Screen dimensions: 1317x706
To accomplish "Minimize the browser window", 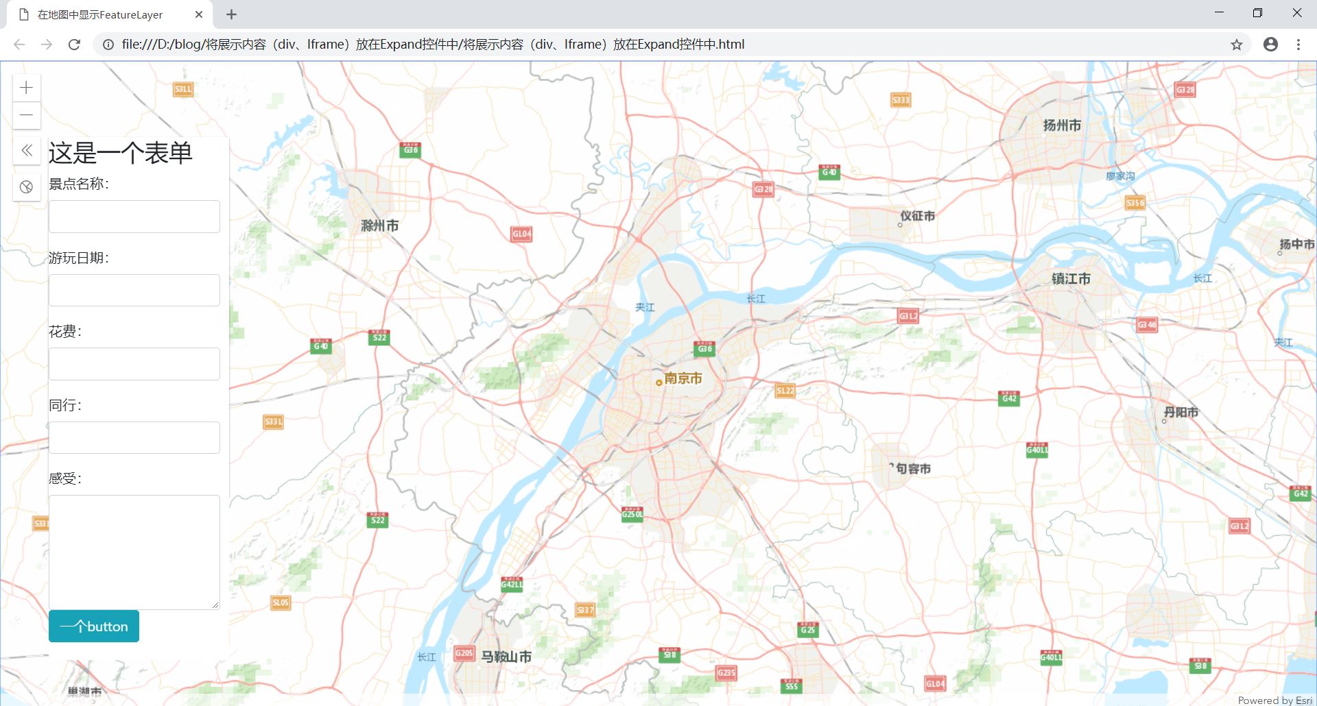I will [x=1219, y=12].
